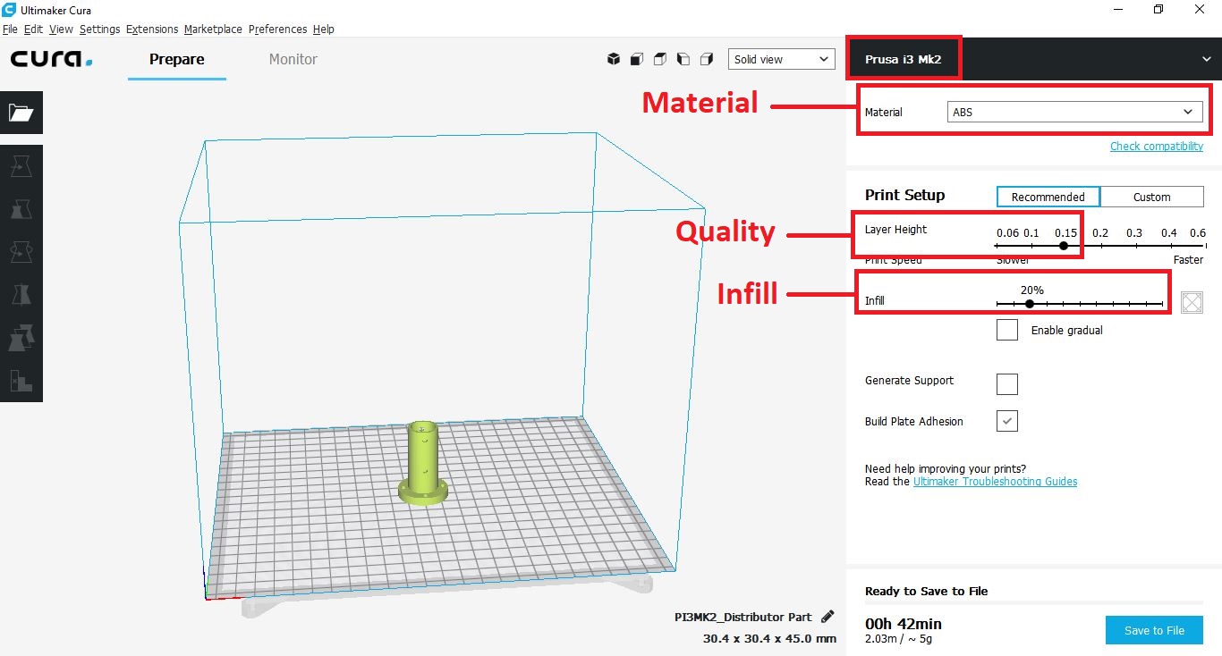Image resolution: width=1222 pixels, height=656 pixels.
Task: Click the Ready to Save to File status text
Action: tap(926, 591)
